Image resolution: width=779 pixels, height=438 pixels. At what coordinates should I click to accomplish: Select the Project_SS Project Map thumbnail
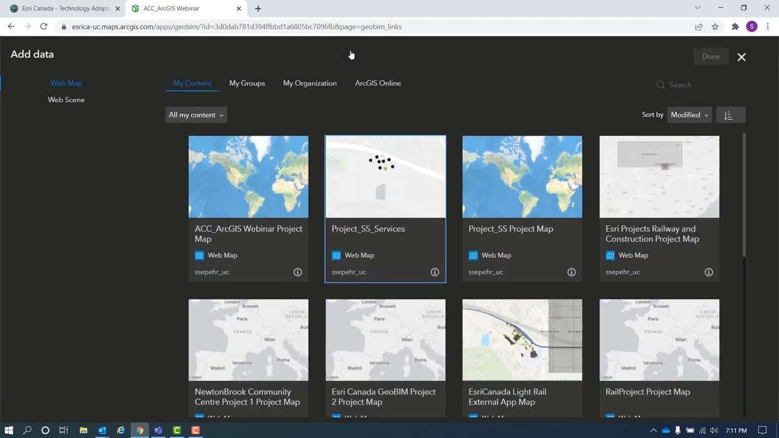(x=522, y=176)
